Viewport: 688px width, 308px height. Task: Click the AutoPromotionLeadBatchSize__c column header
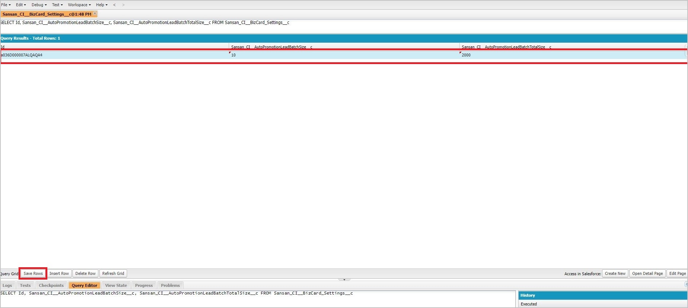344,47
